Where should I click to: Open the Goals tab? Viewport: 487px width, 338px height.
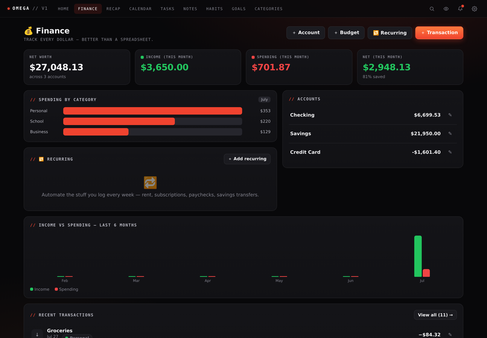tap(239, 9)
